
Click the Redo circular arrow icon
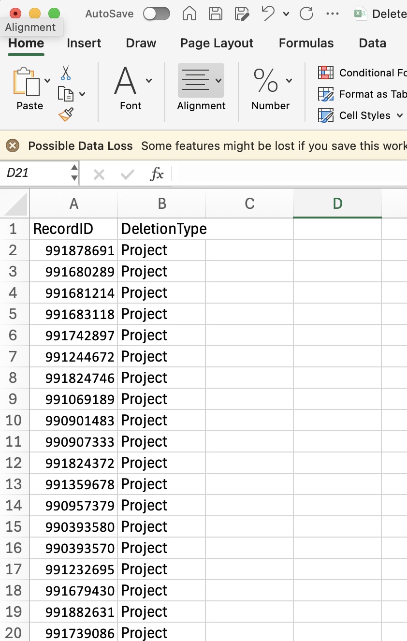pos(306,14)
